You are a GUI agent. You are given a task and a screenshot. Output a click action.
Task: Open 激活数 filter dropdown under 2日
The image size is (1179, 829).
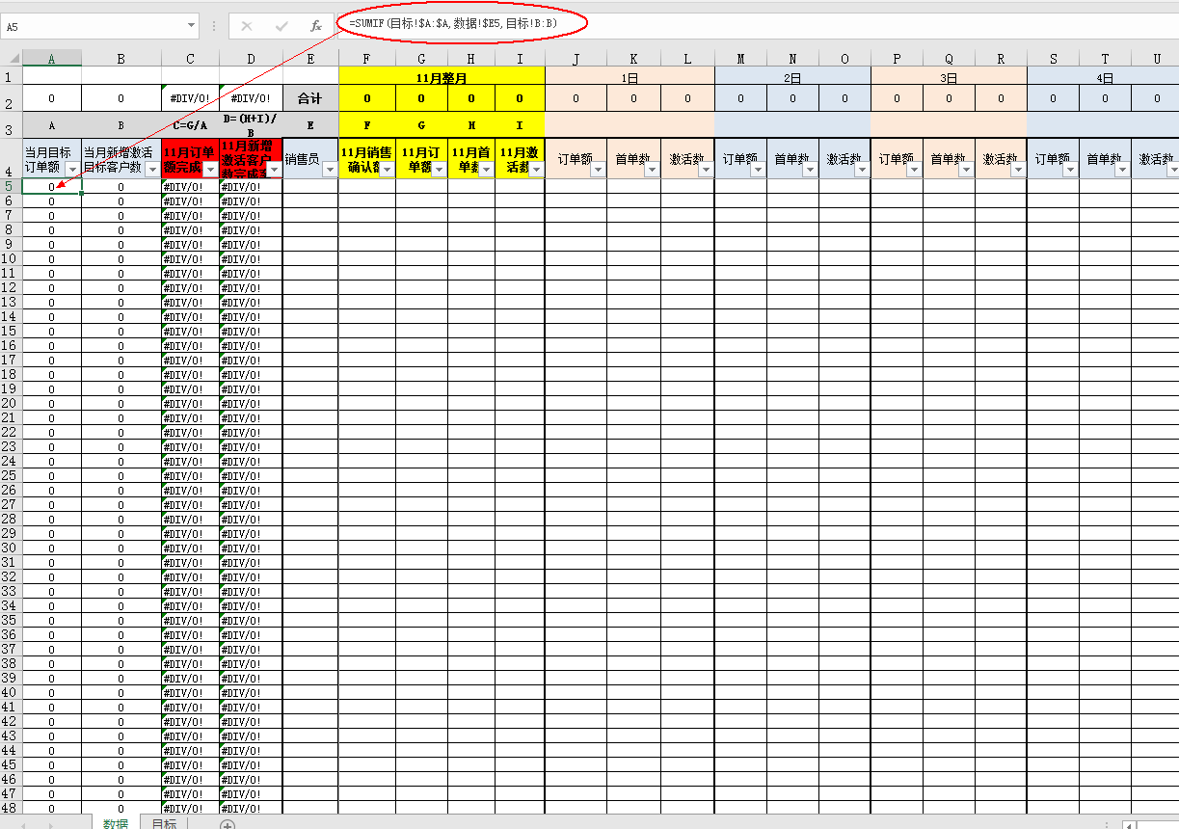(862, 169)
